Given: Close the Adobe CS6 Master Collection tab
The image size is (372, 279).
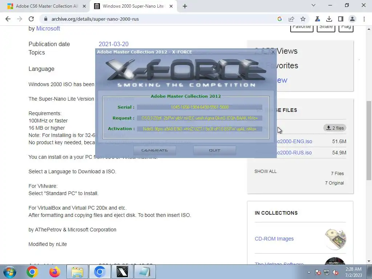Looking at the screenshot, I should pyautogui.click(x=84, y=6).
